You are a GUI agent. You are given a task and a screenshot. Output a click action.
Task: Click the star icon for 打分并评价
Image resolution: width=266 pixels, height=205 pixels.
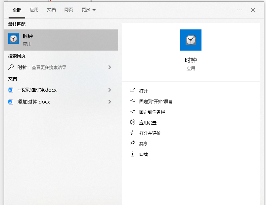(x=132, y=133)
